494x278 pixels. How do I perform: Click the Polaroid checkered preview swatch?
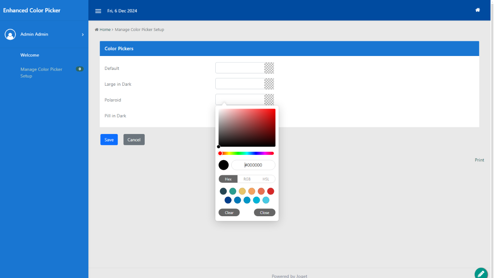click(x=269, y=99)
